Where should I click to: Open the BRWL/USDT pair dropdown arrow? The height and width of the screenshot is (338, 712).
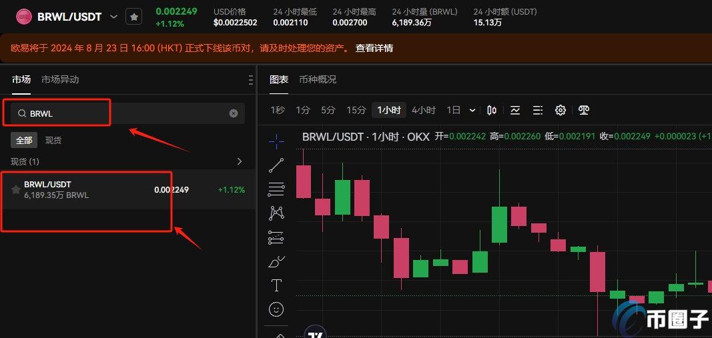click(x=113, y=17)
